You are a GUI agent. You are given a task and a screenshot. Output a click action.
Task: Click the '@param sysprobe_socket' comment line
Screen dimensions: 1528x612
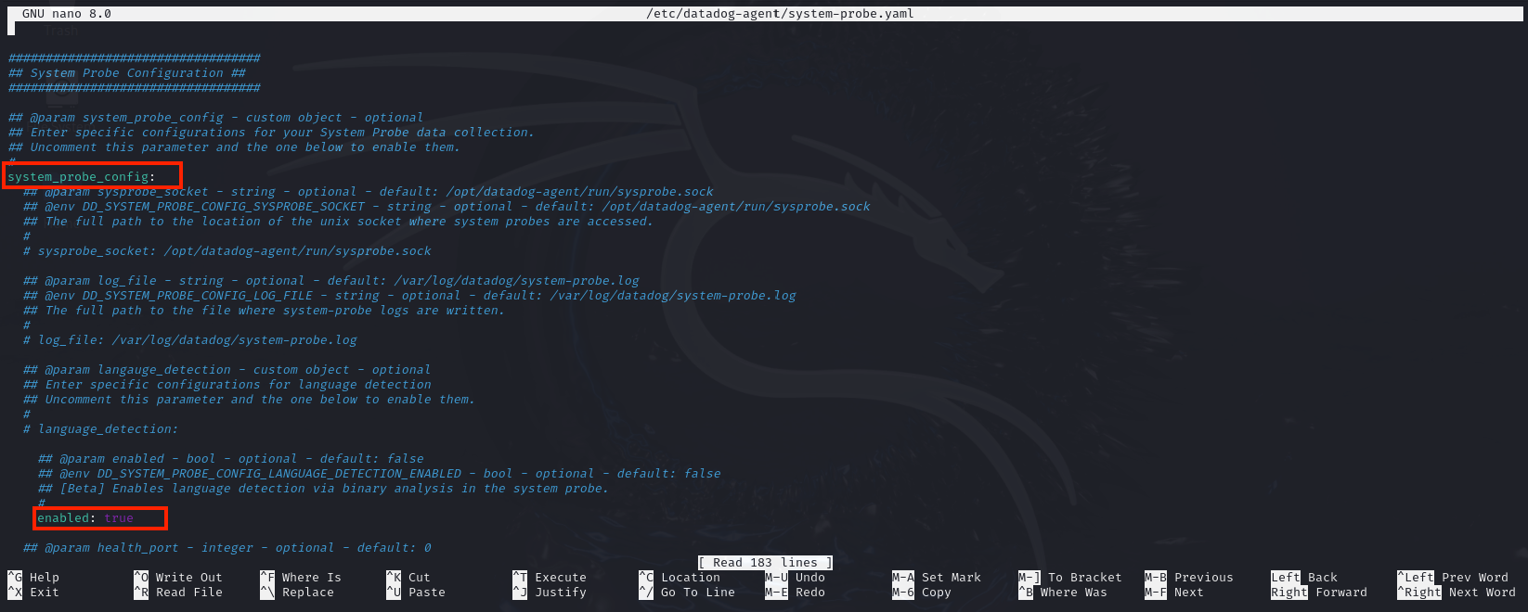point(368,192)
